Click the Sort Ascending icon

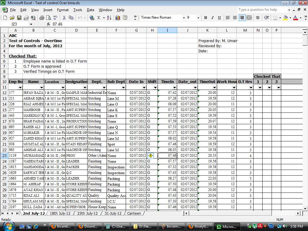point(109,18)
